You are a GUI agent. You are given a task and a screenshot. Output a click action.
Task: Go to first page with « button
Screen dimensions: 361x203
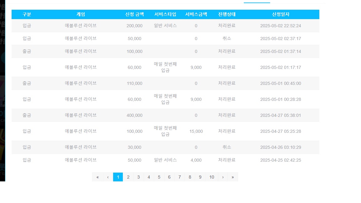[97, 177]
